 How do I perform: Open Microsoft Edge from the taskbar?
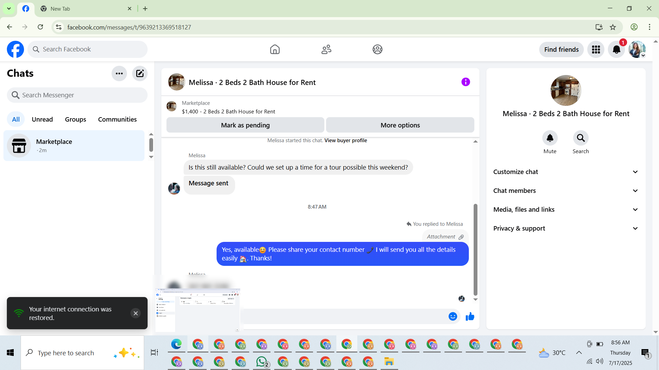pyautogui.click(x=176, y=344)
